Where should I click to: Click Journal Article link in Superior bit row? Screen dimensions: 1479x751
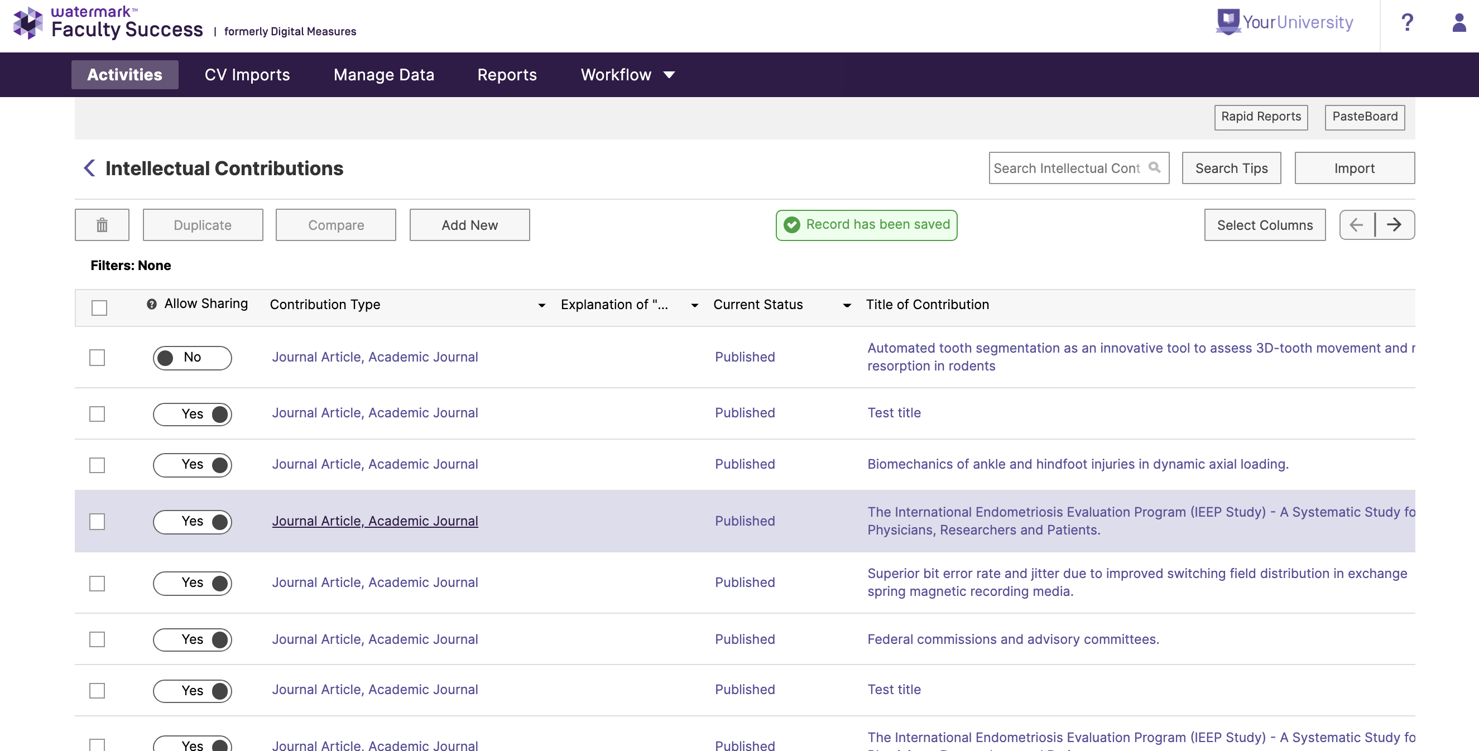click(375, 582)
